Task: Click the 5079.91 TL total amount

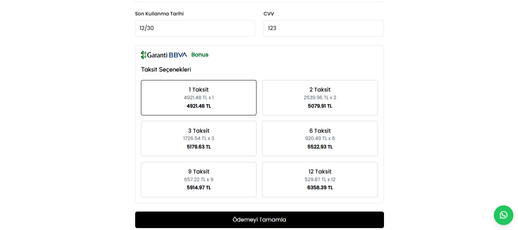Action: click(320, 106)
